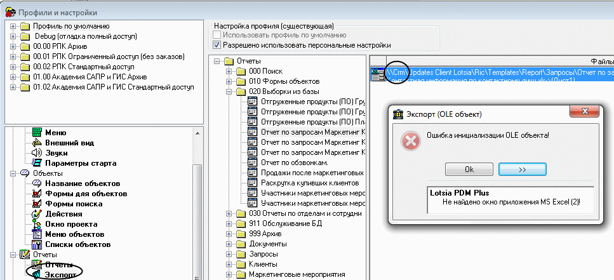
Task: Select Окно проекта in the settings tree
Action: click(x=71, y=224)
